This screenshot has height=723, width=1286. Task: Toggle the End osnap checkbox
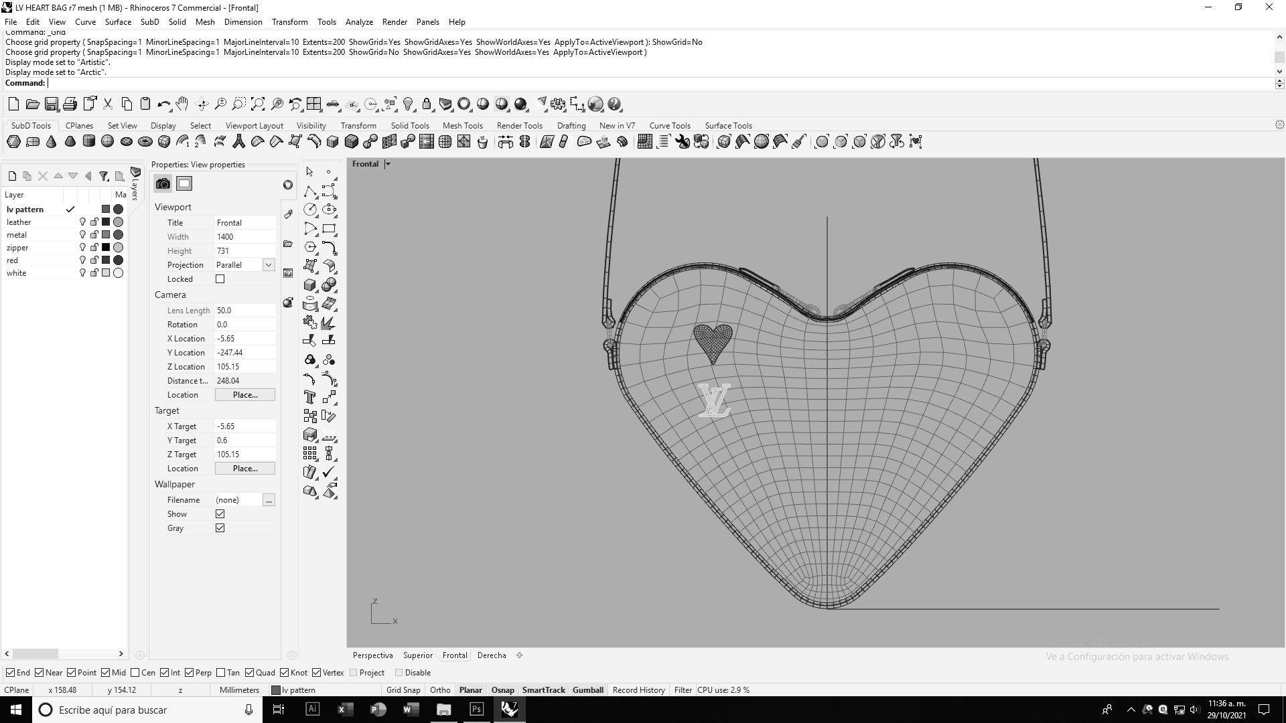(10, 673)
